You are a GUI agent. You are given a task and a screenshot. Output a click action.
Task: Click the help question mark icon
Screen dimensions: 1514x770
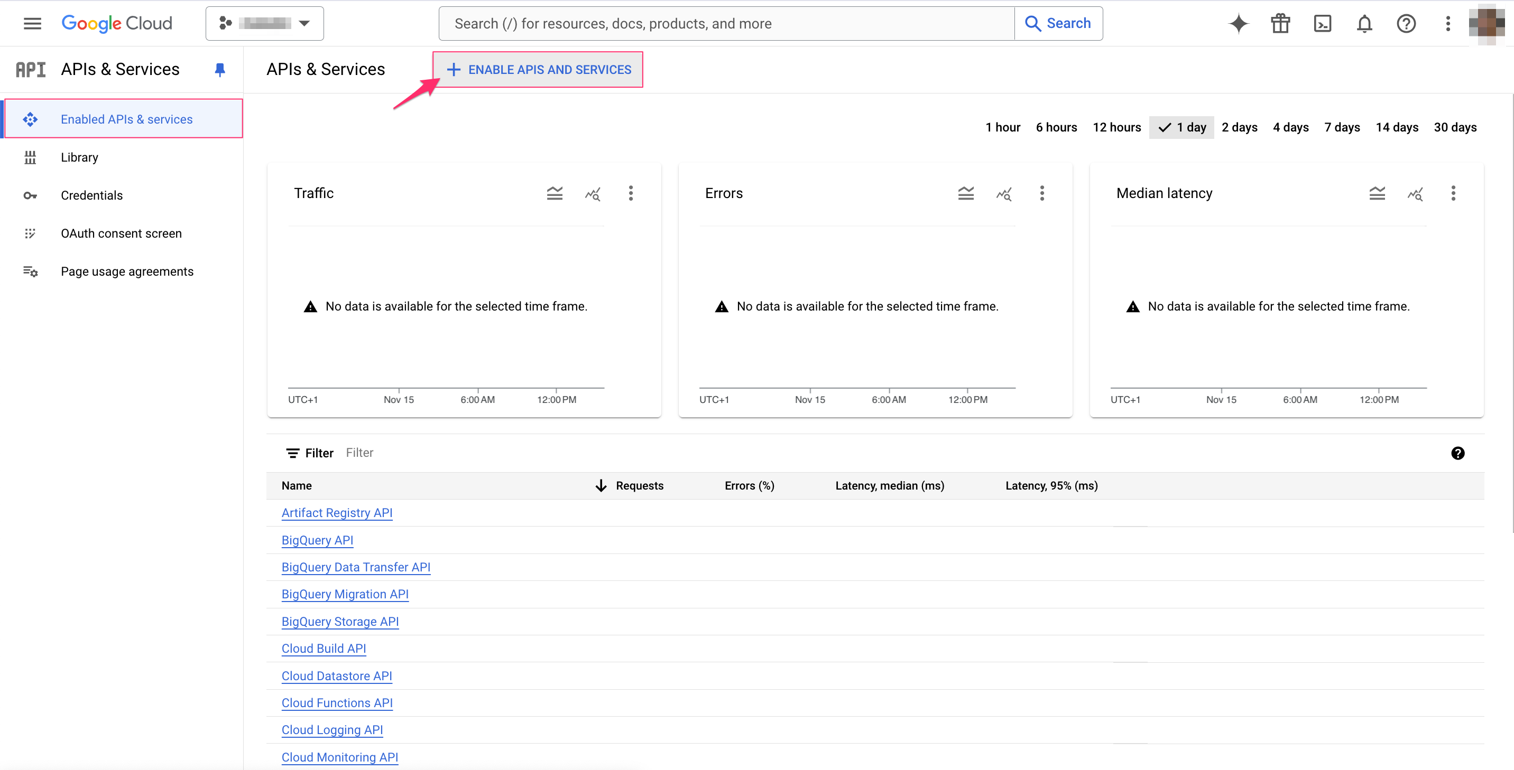[x=1406, y=23]
